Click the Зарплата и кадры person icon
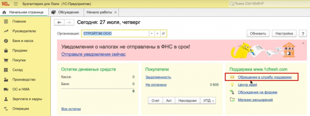 [6, 99]
